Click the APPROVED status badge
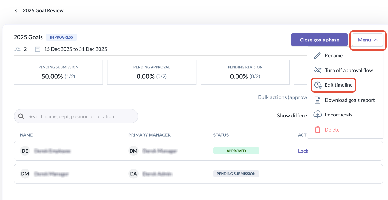 coord(236,151)
